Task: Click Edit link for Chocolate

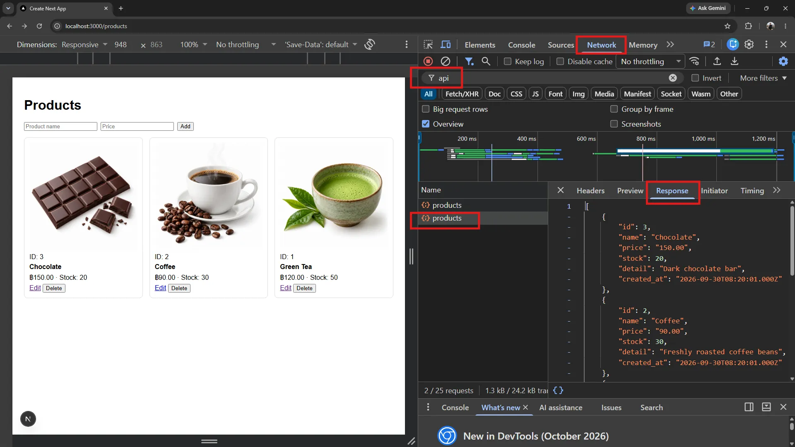Action: (x=35, y=288)
